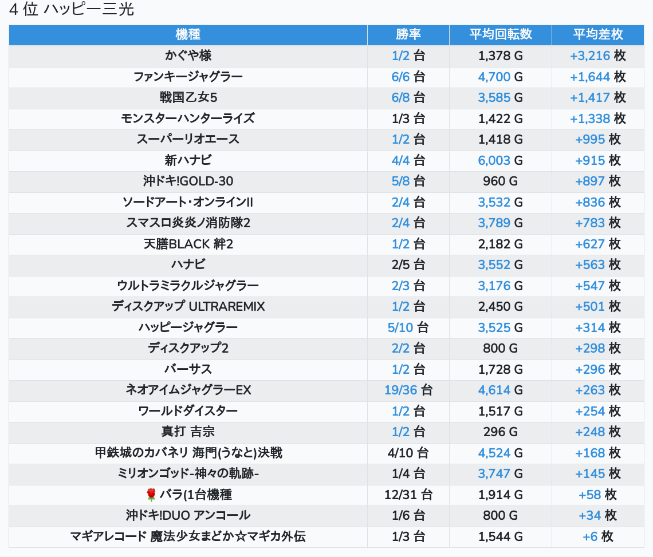Screen dimensions: 653x557
Task: Click the 3,585 G average spins value
Action: (x=501, y=98)
